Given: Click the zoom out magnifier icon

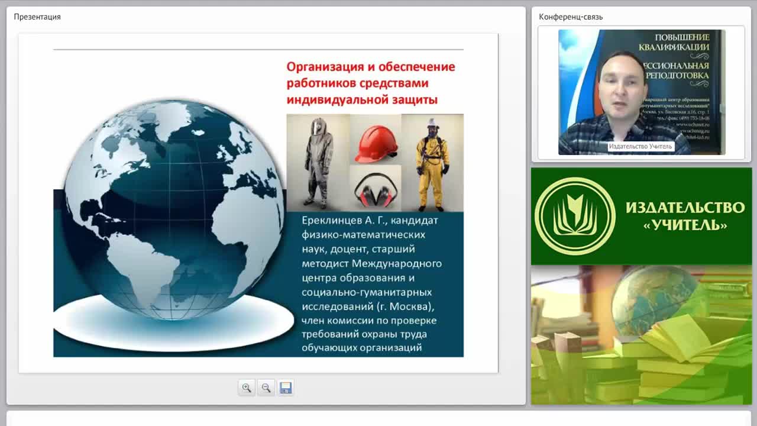Looking at the screenshot, I should 266,388.
